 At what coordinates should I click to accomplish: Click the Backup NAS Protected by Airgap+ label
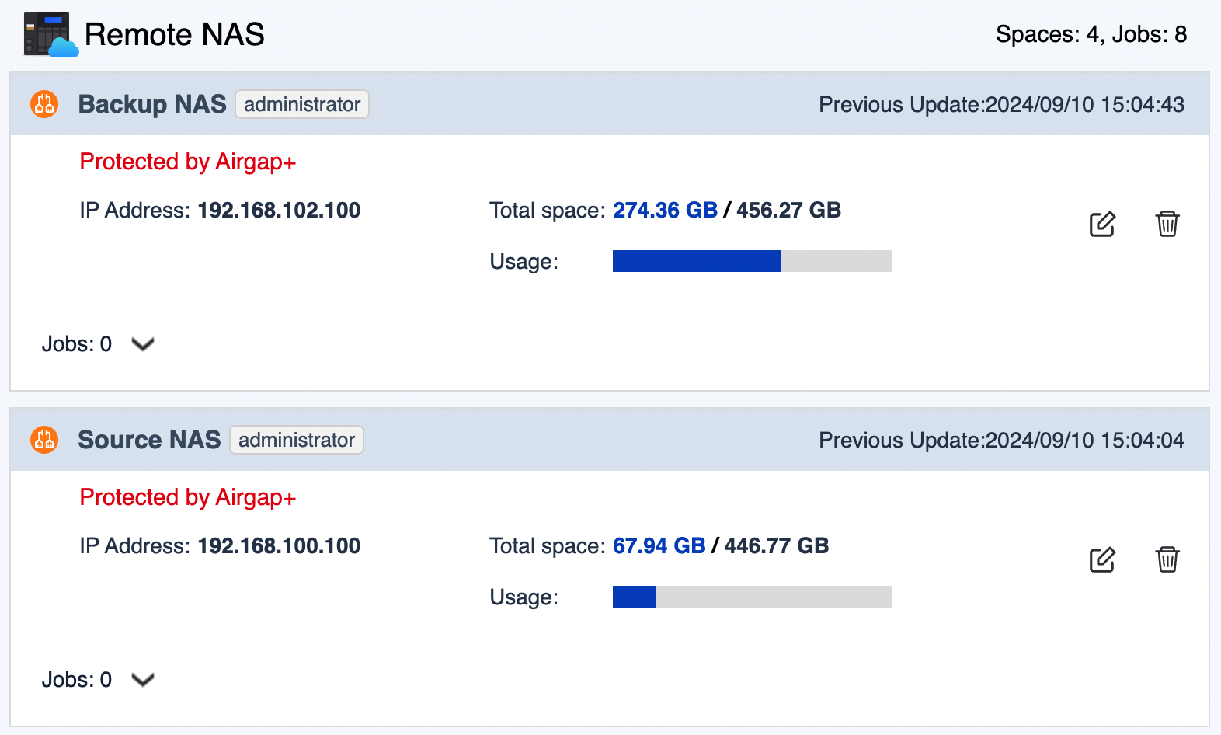(x=188, y=162)
